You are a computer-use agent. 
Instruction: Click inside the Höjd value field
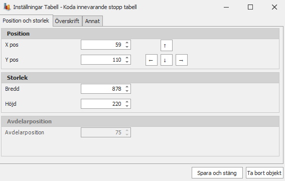102,104
